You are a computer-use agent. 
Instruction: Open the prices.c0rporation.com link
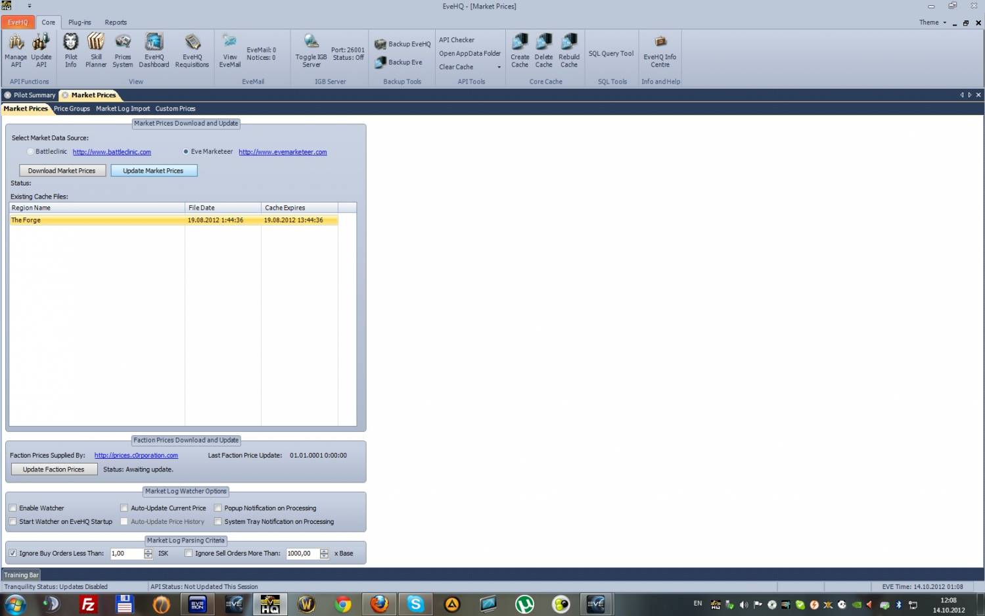click(x=136, y=456)
